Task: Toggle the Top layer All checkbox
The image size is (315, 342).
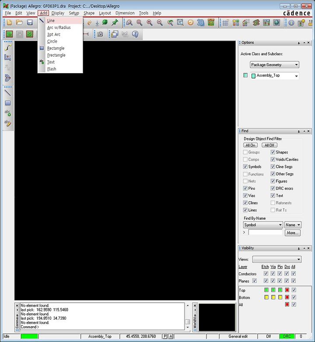Action: point(294,290)
